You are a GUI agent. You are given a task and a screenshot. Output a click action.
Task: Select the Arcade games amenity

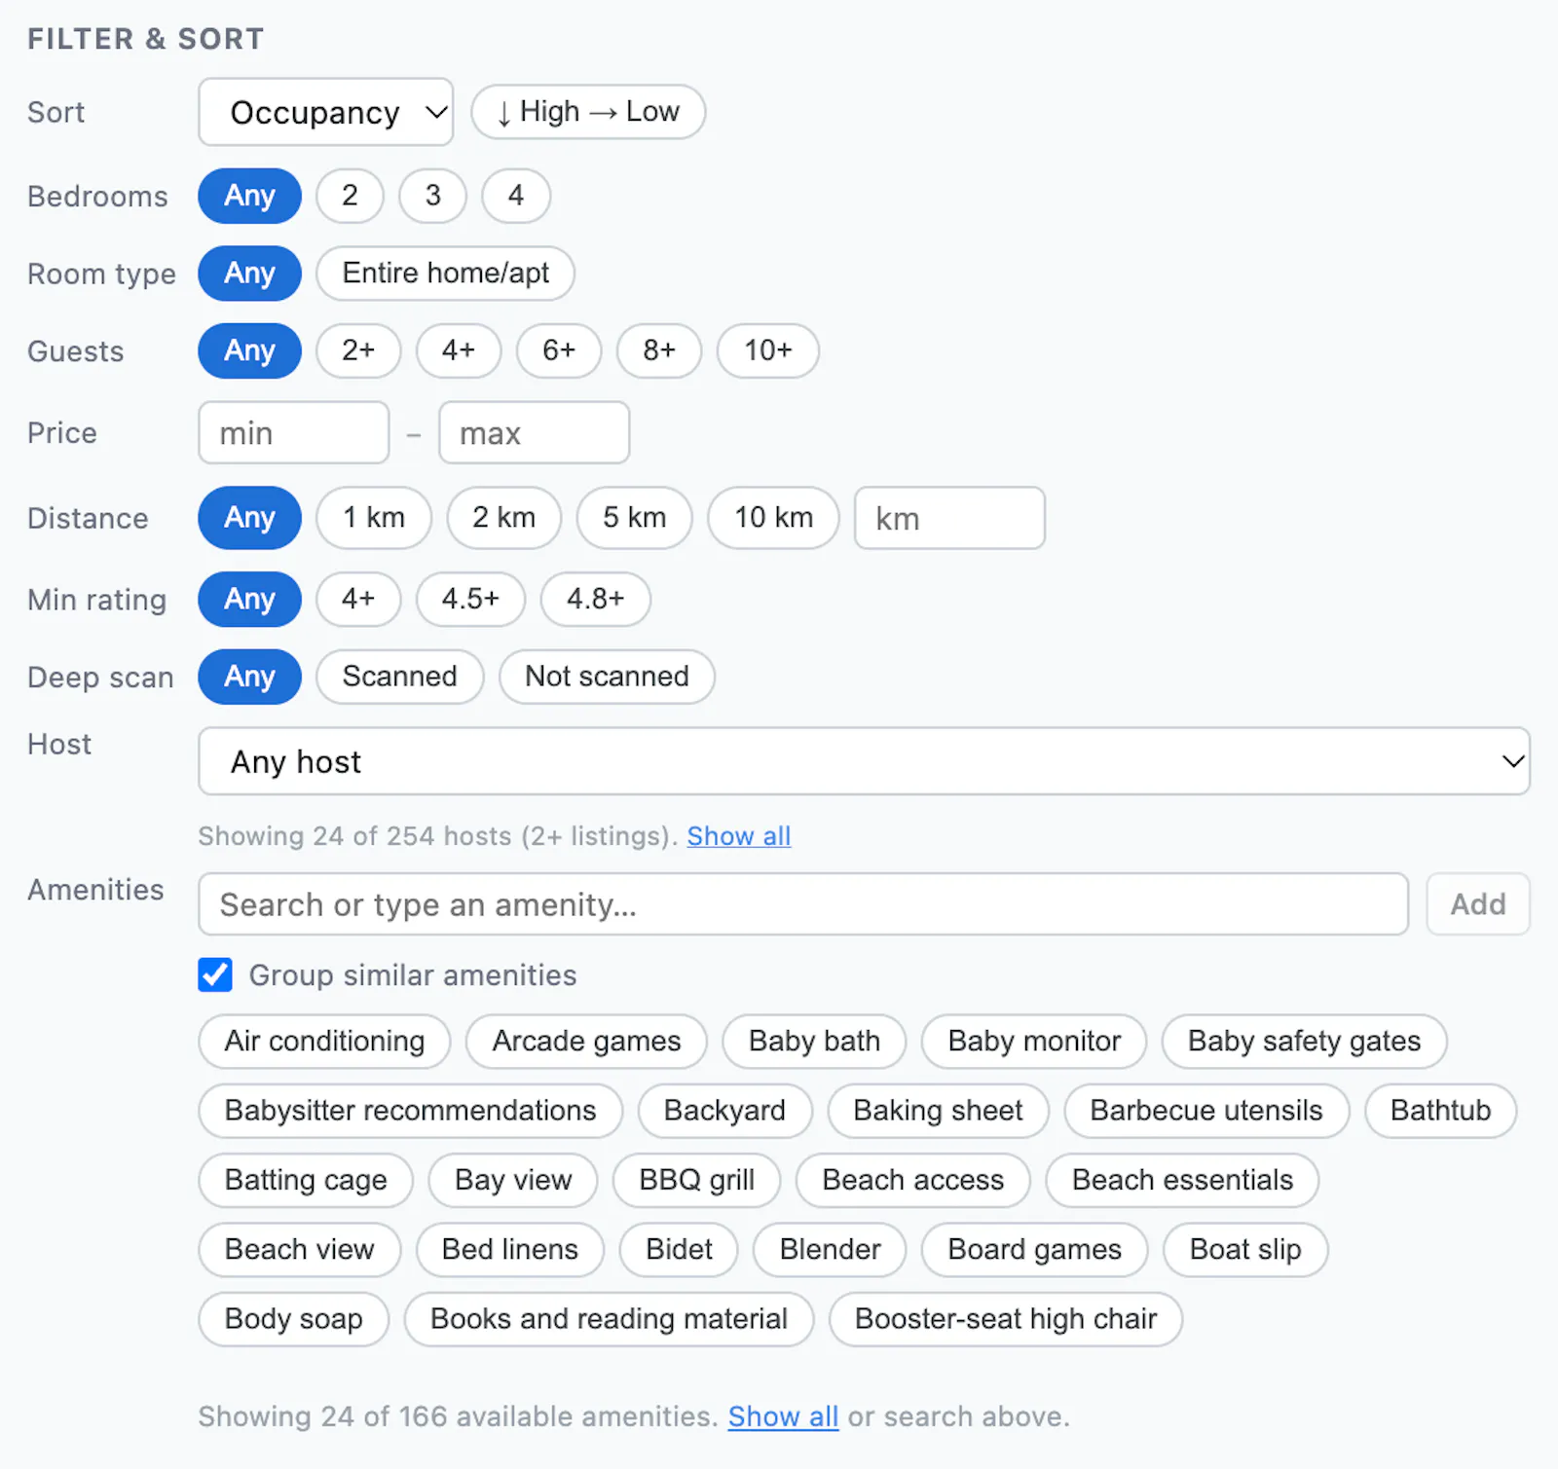(x=586, y=1042)
